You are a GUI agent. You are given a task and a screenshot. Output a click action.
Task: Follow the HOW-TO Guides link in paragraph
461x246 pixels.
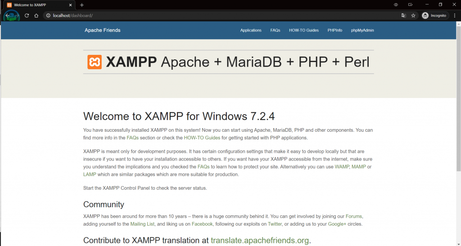[x=202, y=138]
